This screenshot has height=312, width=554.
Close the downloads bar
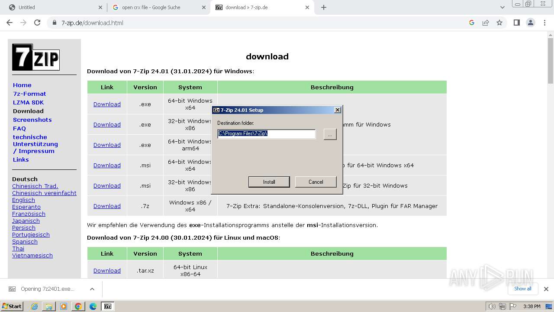tap(546, 289)
